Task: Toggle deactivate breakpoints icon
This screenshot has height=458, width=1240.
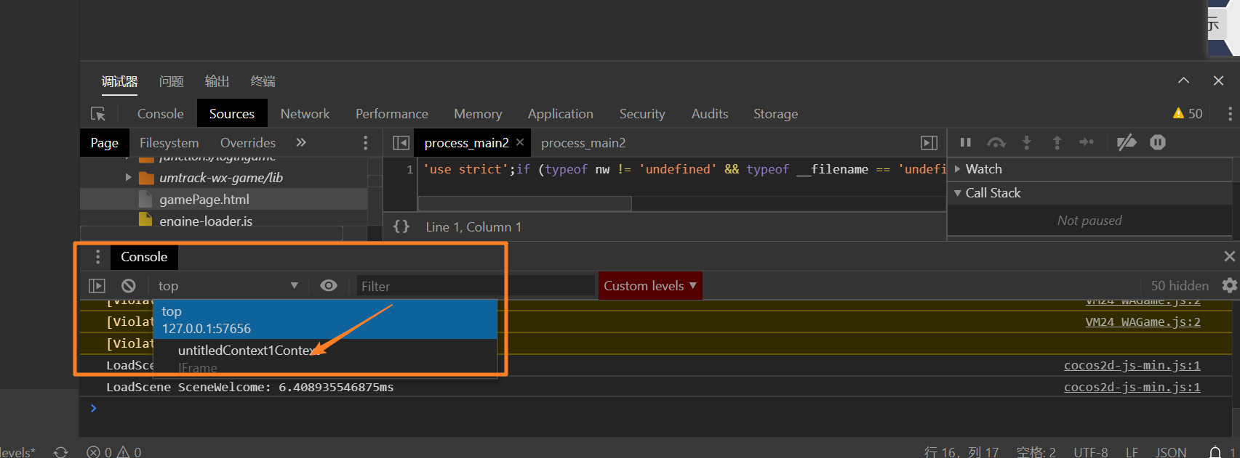Action: point(1127,142)
